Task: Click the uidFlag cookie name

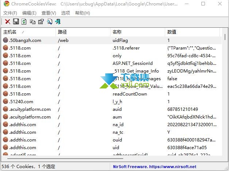Action: point(120,40)
